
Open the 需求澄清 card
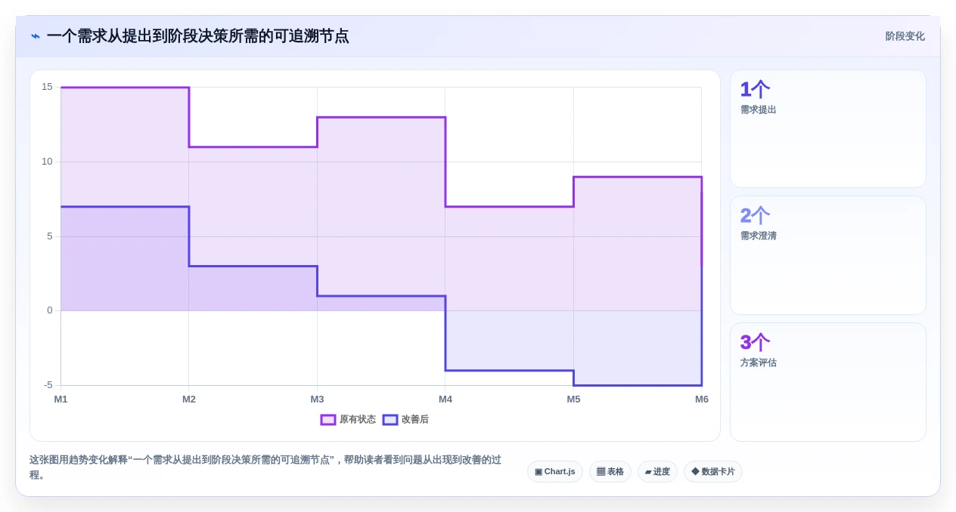828,255
